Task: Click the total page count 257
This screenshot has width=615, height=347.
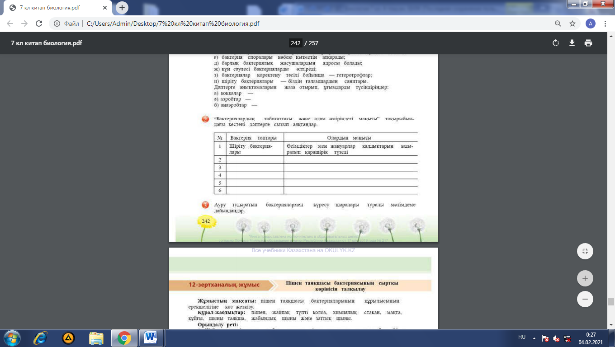Action: 313,43
